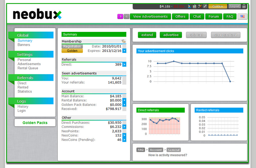
Task: Choose the US flag language button
Action: (x=242, y=17)
